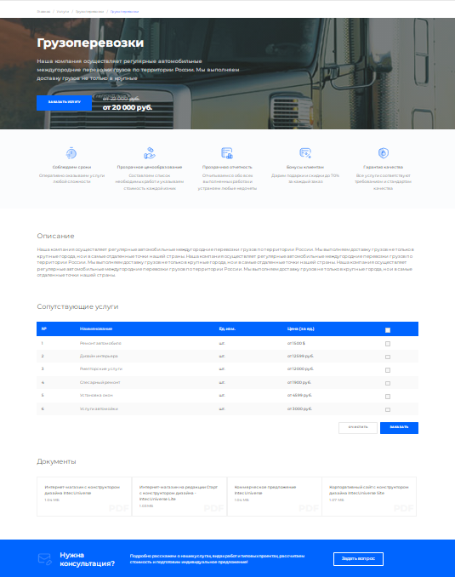Open the PDF 'Коммерческое предложение IntecUniverse'
The height and width of the screenshot is (577, 455).
[275, 496]
